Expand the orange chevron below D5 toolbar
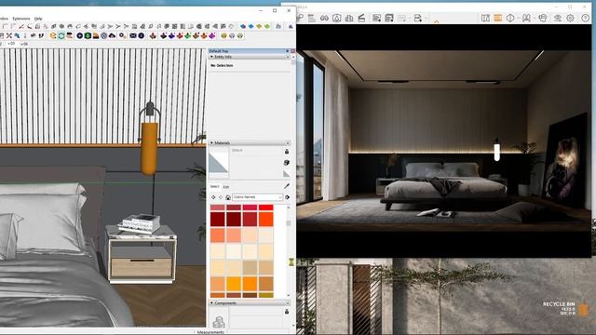 tap(436, 22)
